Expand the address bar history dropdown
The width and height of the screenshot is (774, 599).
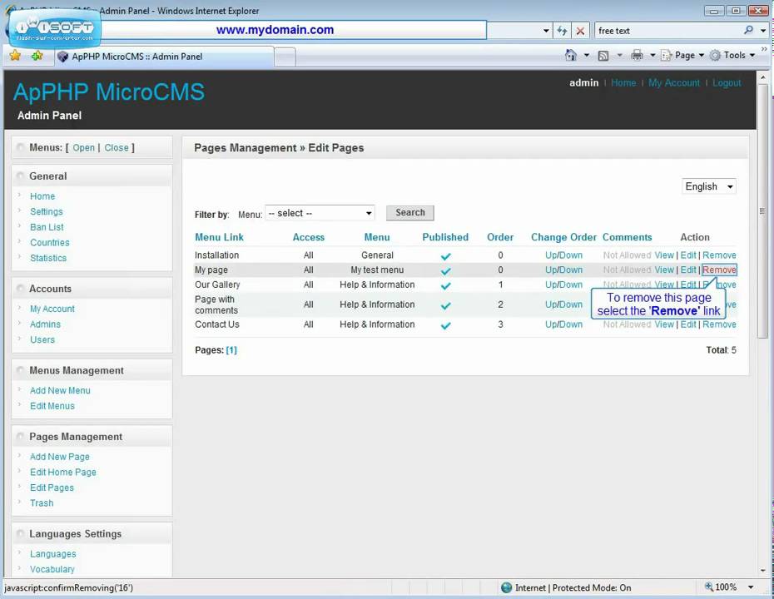545,31
